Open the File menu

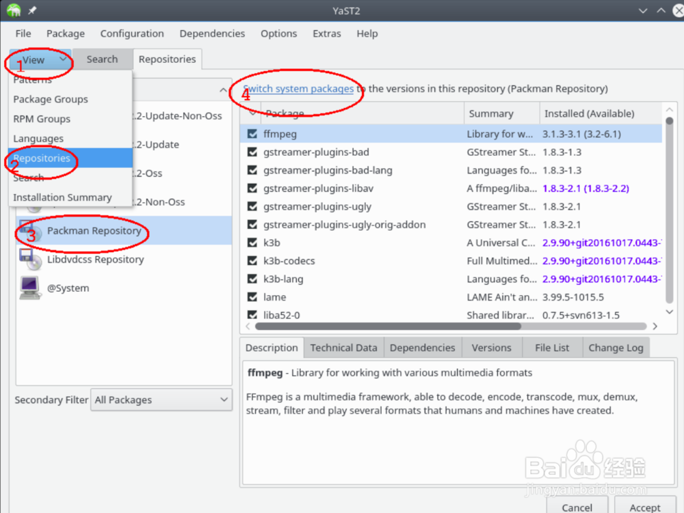pos(23,33)
